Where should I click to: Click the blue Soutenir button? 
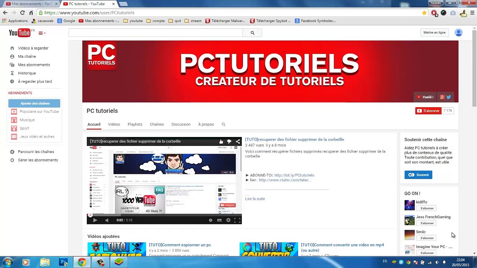418,175
